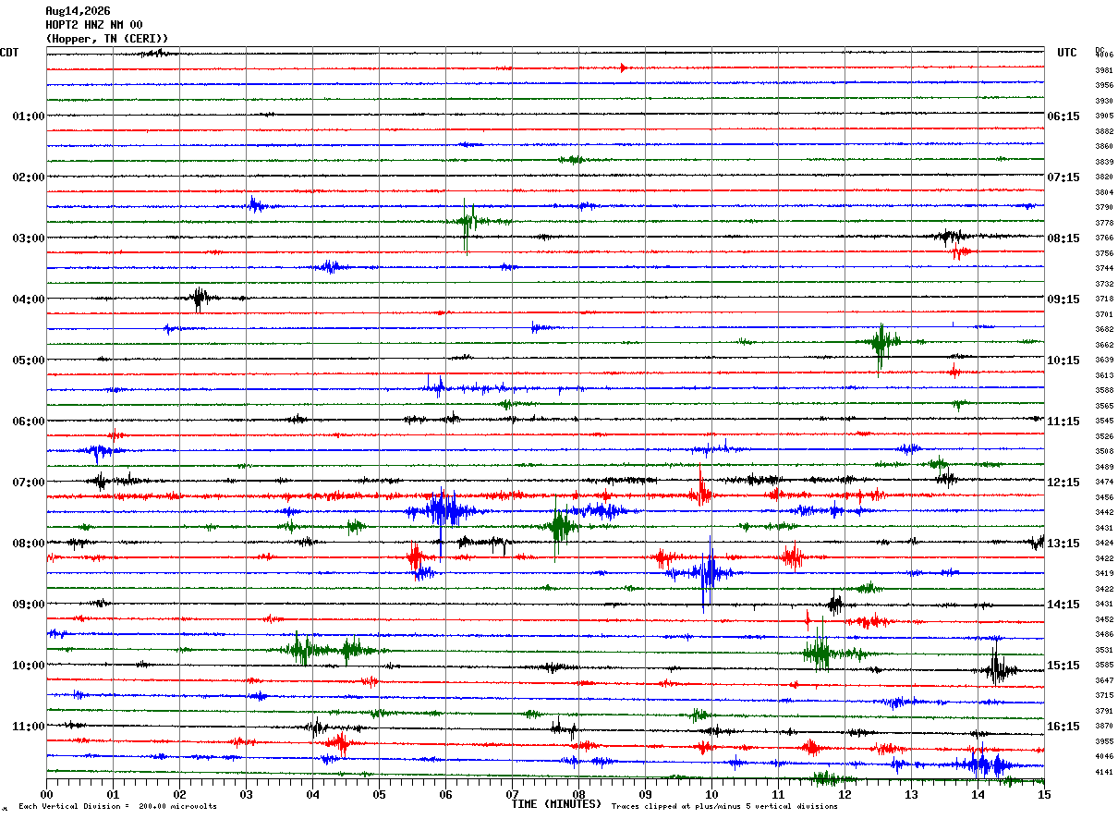The height and width of the screenshot is (819, 1118).
Task: Click the '03:00' CDT time label
Action: pos(29,238)
